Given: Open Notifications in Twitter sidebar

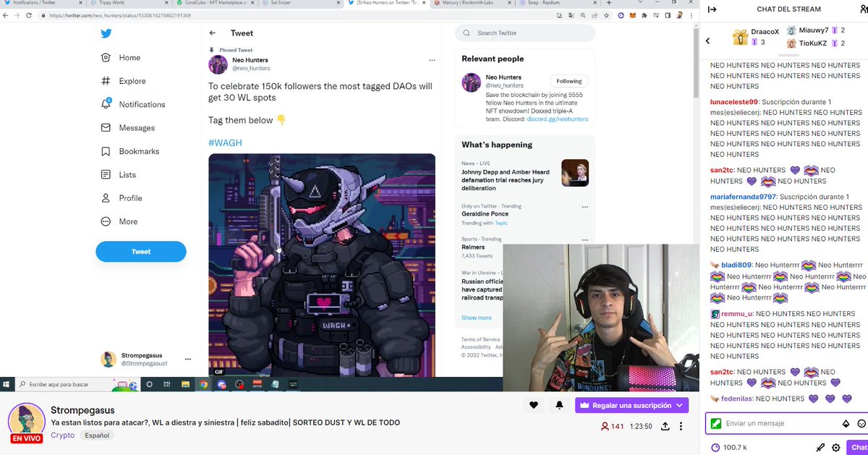Looking at the screenshot, I should 133,104.
